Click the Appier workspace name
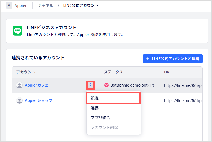 pos(21,5)
